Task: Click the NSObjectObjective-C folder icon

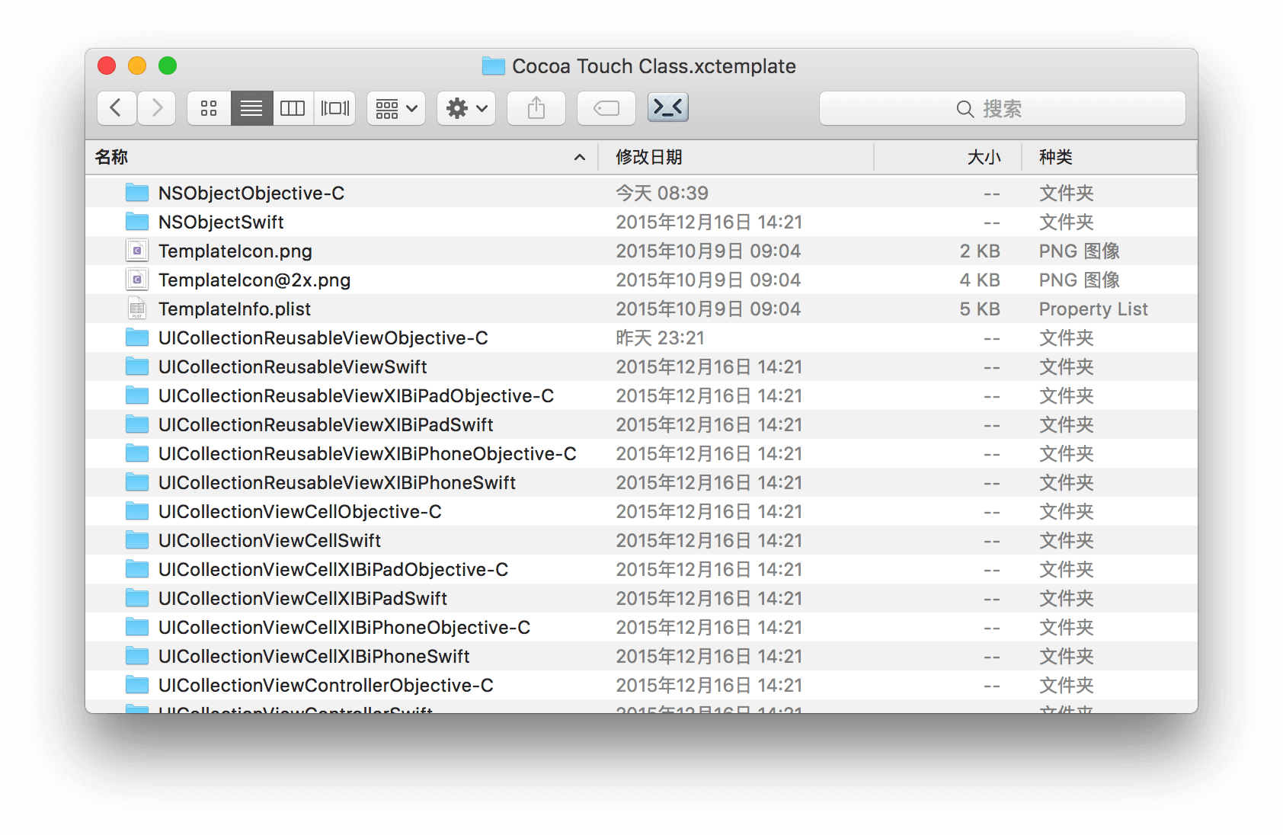Action: click(137, 193)
